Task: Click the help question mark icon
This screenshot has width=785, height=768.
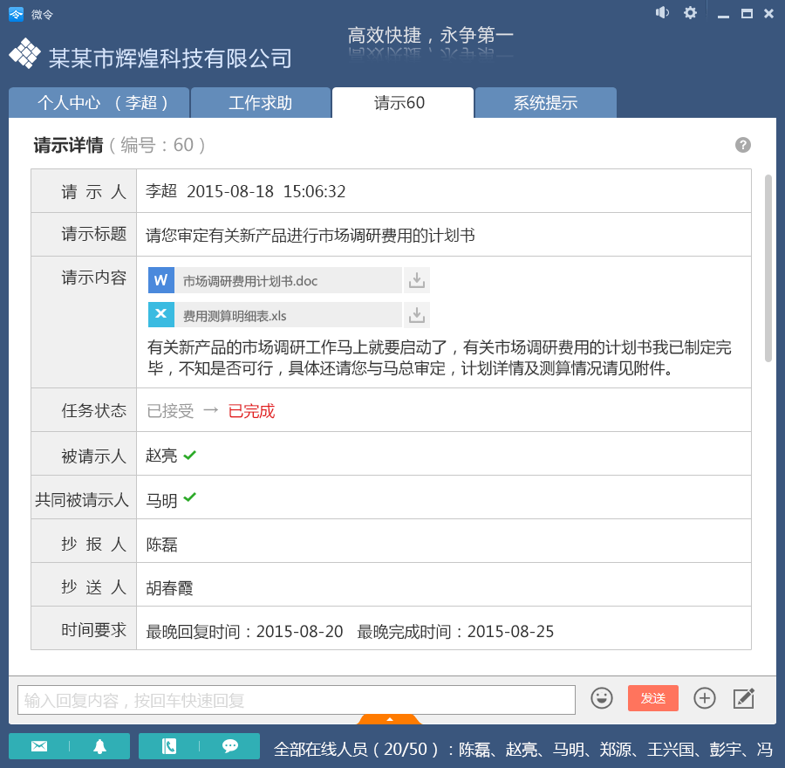Action: 743,145
